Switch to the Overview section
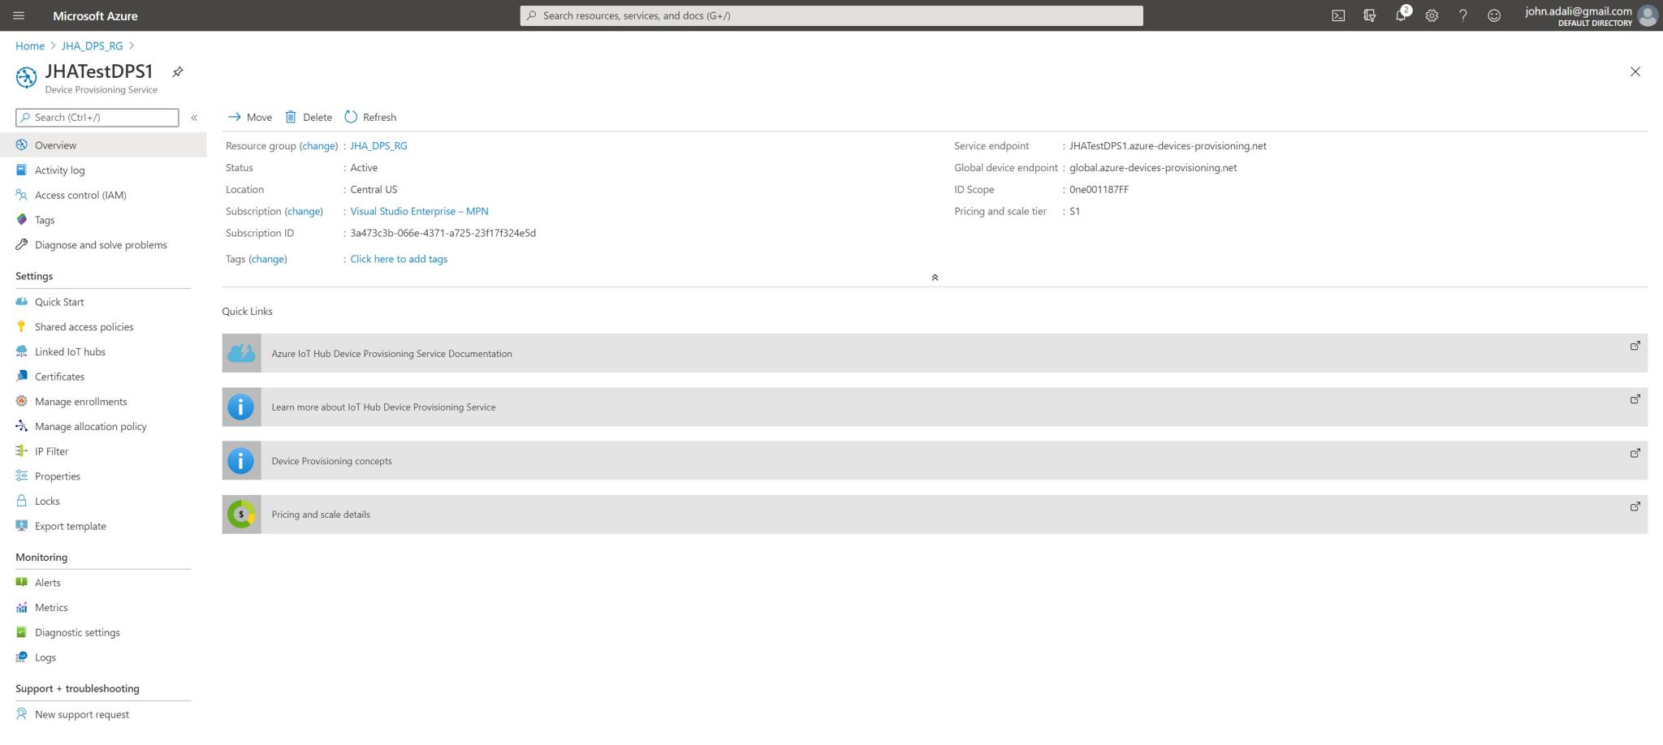1663x745 pixels. pos(55,144)
